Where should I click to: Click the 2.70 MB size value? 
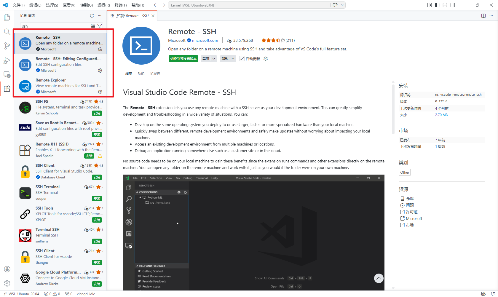coord(441,115)
